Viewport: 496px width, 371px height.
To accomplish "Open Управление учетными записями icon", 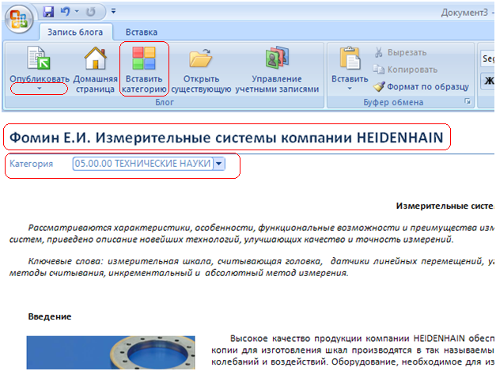I will (x=277, y=58).
